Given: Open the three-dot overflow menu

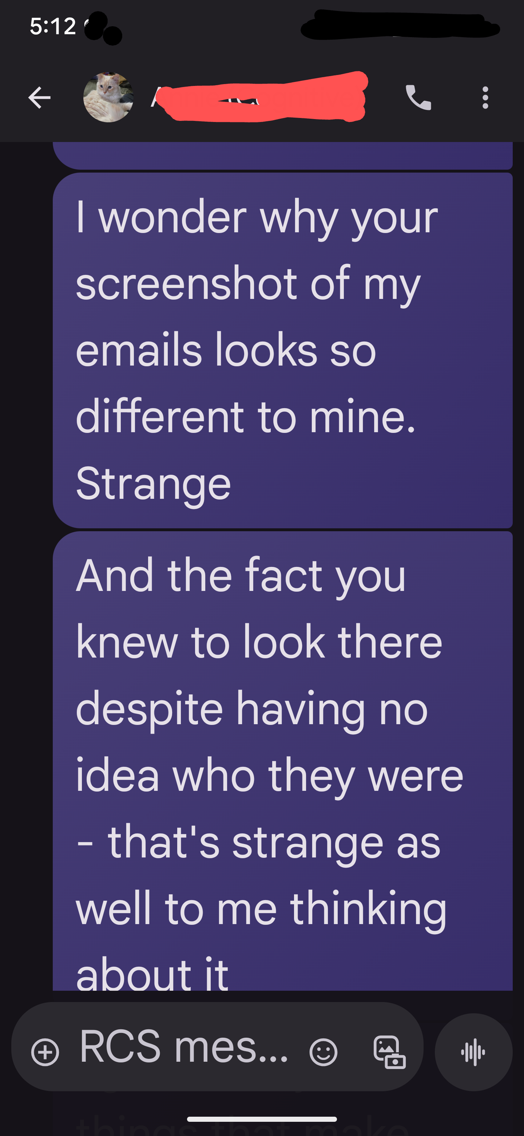Looking at the screenshot, I should click(x=485, y=98).
